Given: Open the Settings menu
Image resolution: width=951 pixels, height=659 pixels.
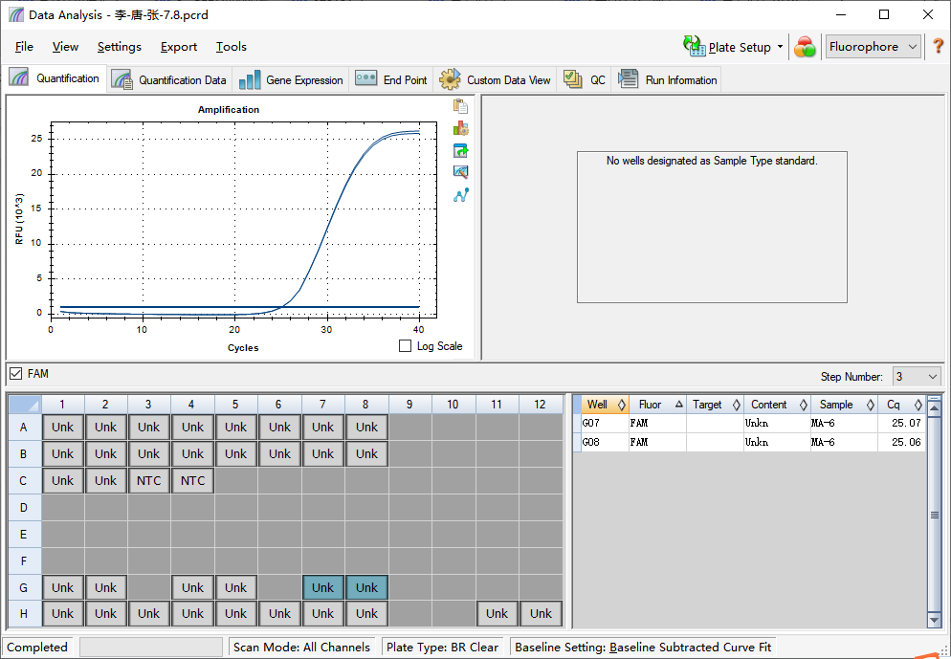Looking at the screenshot, I should (119, 47).
